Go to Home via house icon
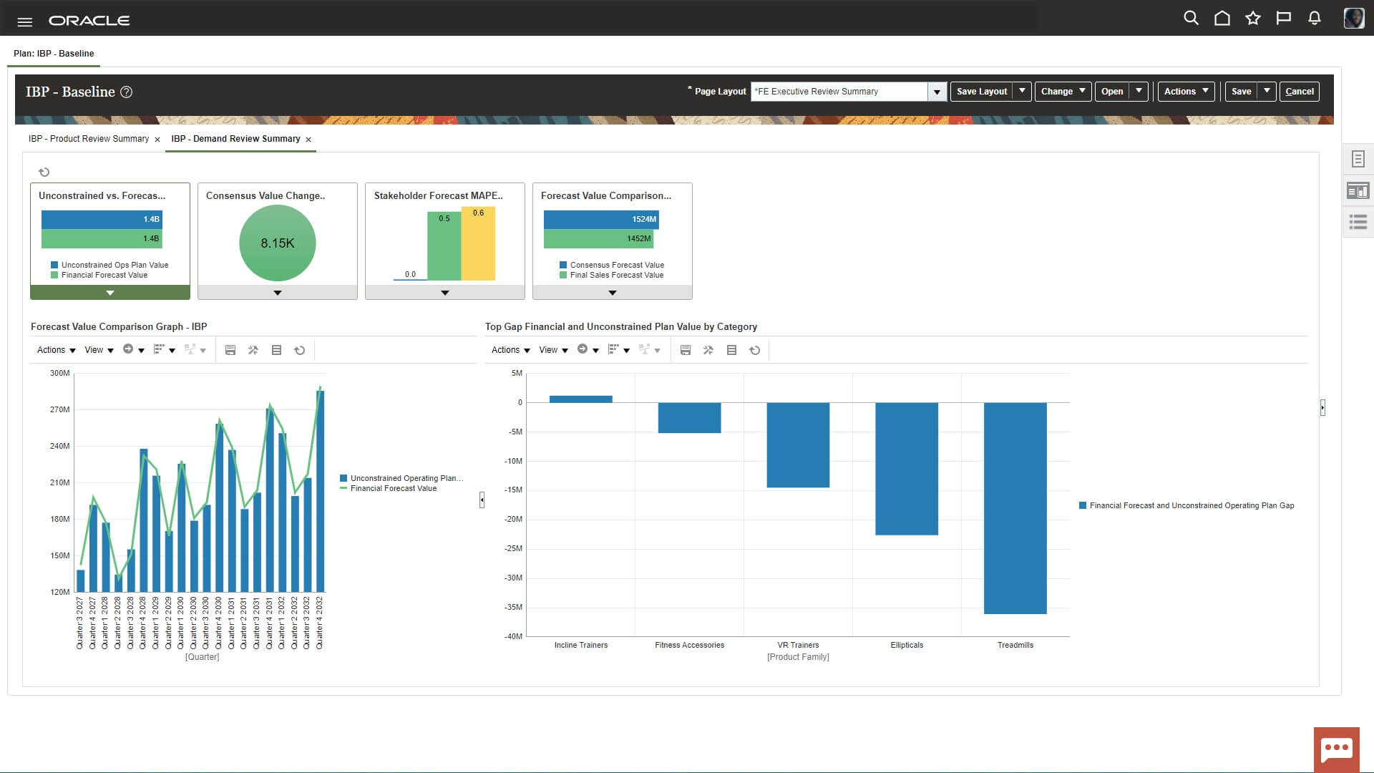This screenshot has width=1374, height=773. tap(1222, 19)
